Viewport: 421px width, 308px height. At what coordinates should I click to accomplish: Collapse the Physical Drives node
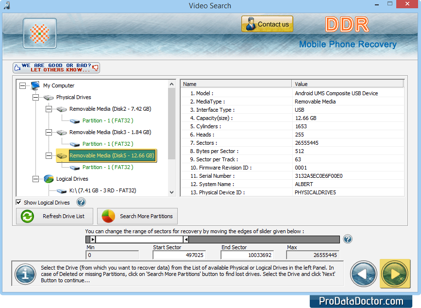pyautogui.click(x=35, y=97)
